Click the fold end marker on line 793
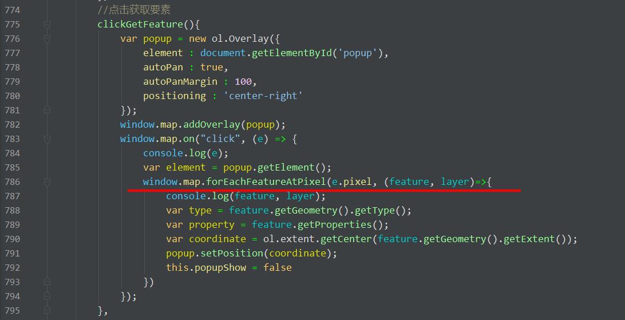Viewport: 625px width, 320px height. click(x=47, y=282)
